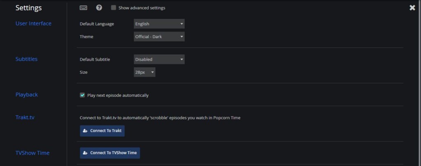Viewport: 421px width, 166px height.
Task: Click the Play next episode automatically label
Action: pyautogui.click(x=118, y=96)
